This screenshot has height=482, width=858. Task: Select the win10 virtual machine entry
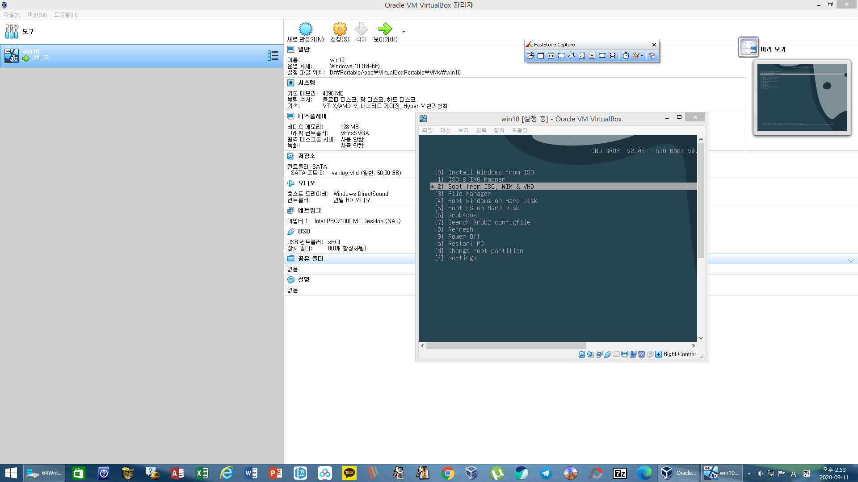(141, 55)
